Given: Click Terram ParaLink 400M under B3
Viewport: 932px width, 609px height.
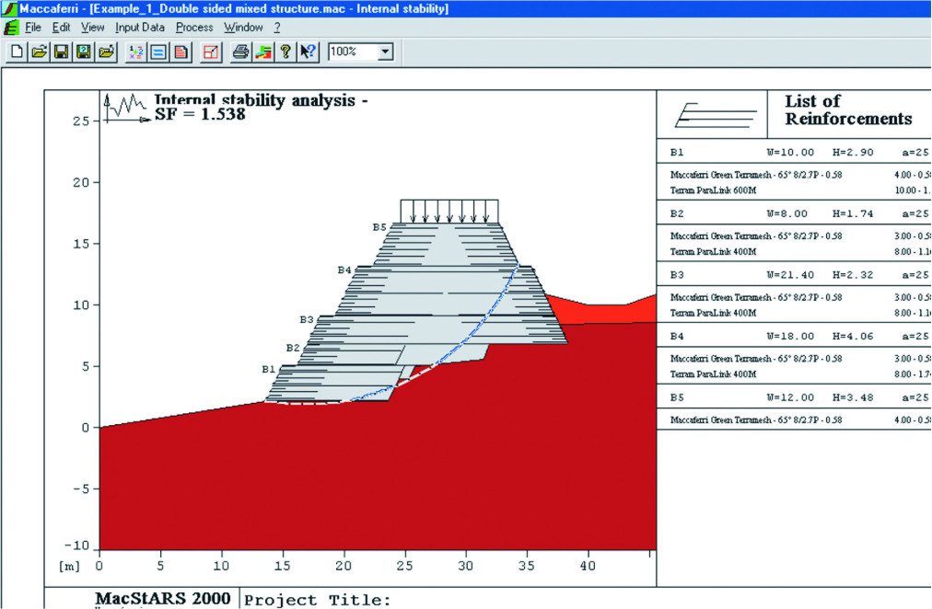Looking at the screenshot, I should coord(713,313).
